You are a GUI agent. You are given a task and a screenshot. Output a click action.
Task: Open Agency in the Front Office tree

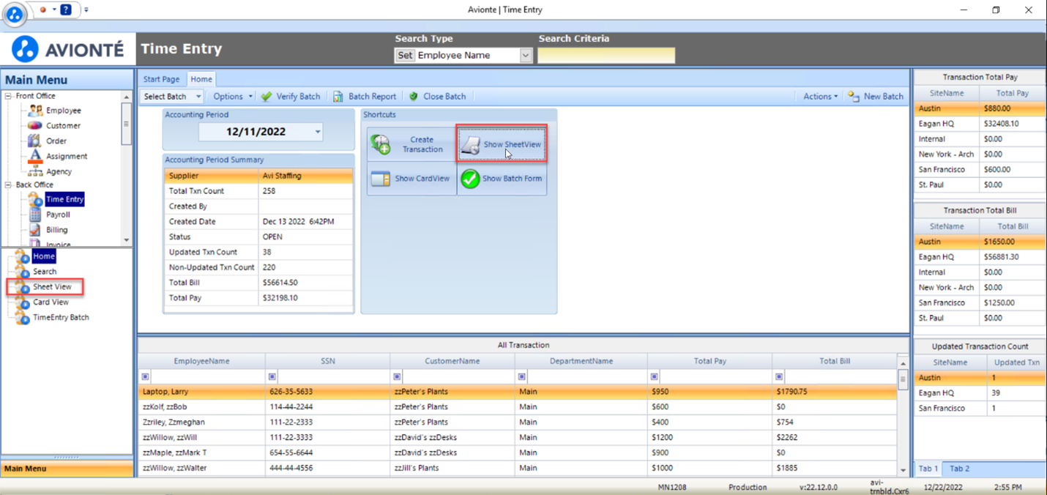(59, 172)
